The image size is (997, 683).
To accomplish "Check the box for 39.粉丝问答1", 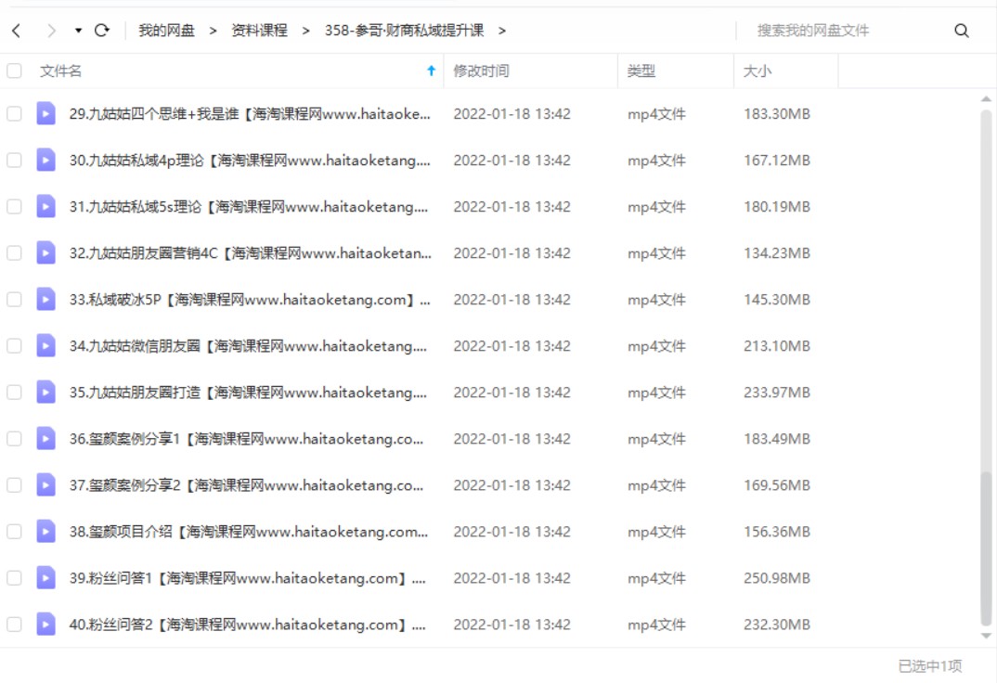I will click(14, 577).
